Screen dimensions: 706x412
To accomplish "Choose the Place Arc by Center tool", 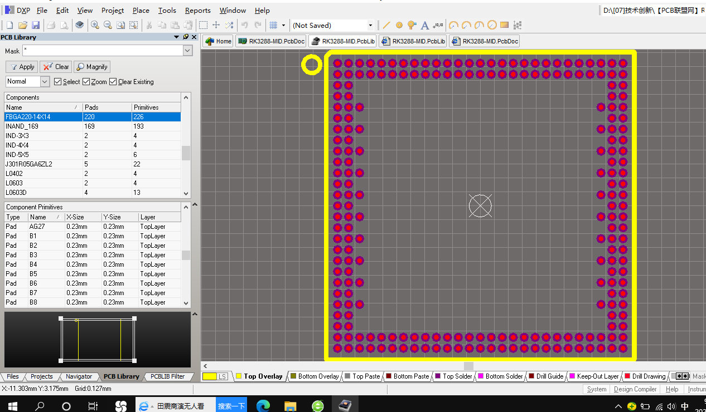I will (453, 25).
